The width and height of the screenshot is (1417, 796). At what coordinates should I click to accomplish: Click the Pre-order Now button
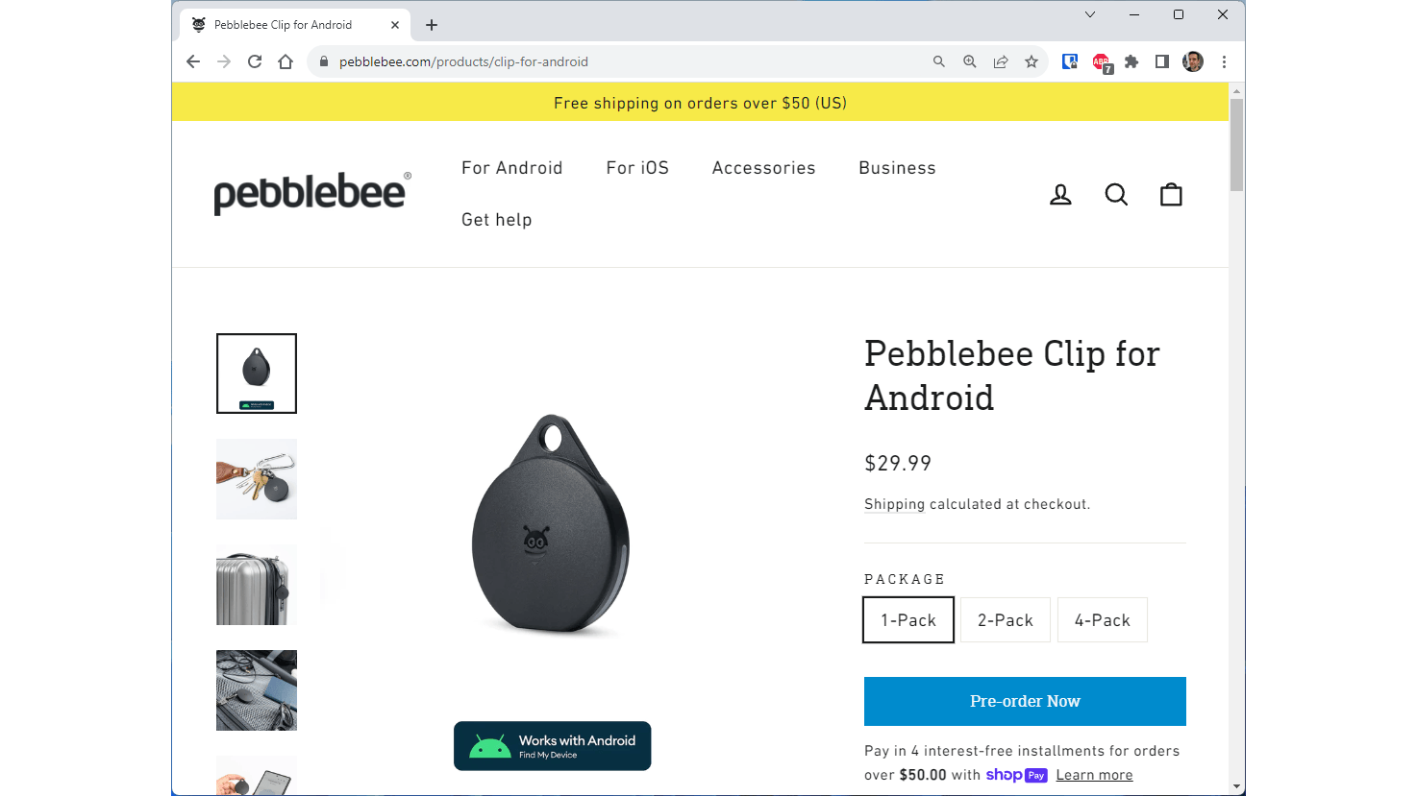click(x=1025, y=701)
